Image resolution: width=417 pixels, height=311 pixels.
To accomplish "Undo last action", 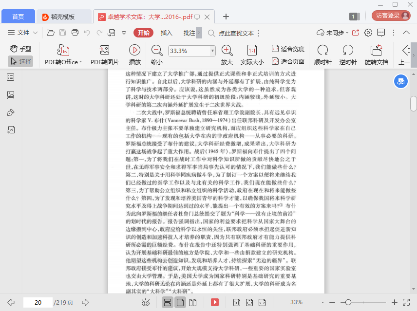I will 87,33.
